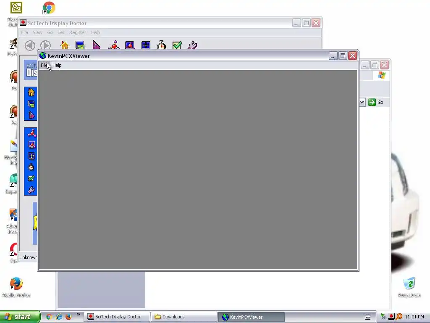
Task: Click the stopwatch icon in Display Doctor toolbar
Action: pyautogui.click(x=161, y=45)
